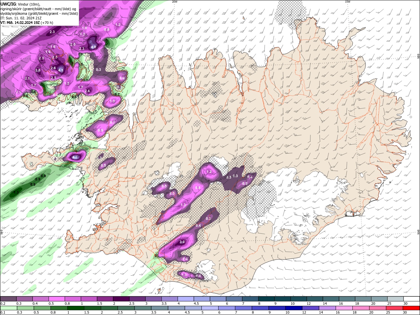This screenshot has height=315, width=420.
Task: Click the "3.0" precipitation value in the south
Action: (x=182, y=242)
